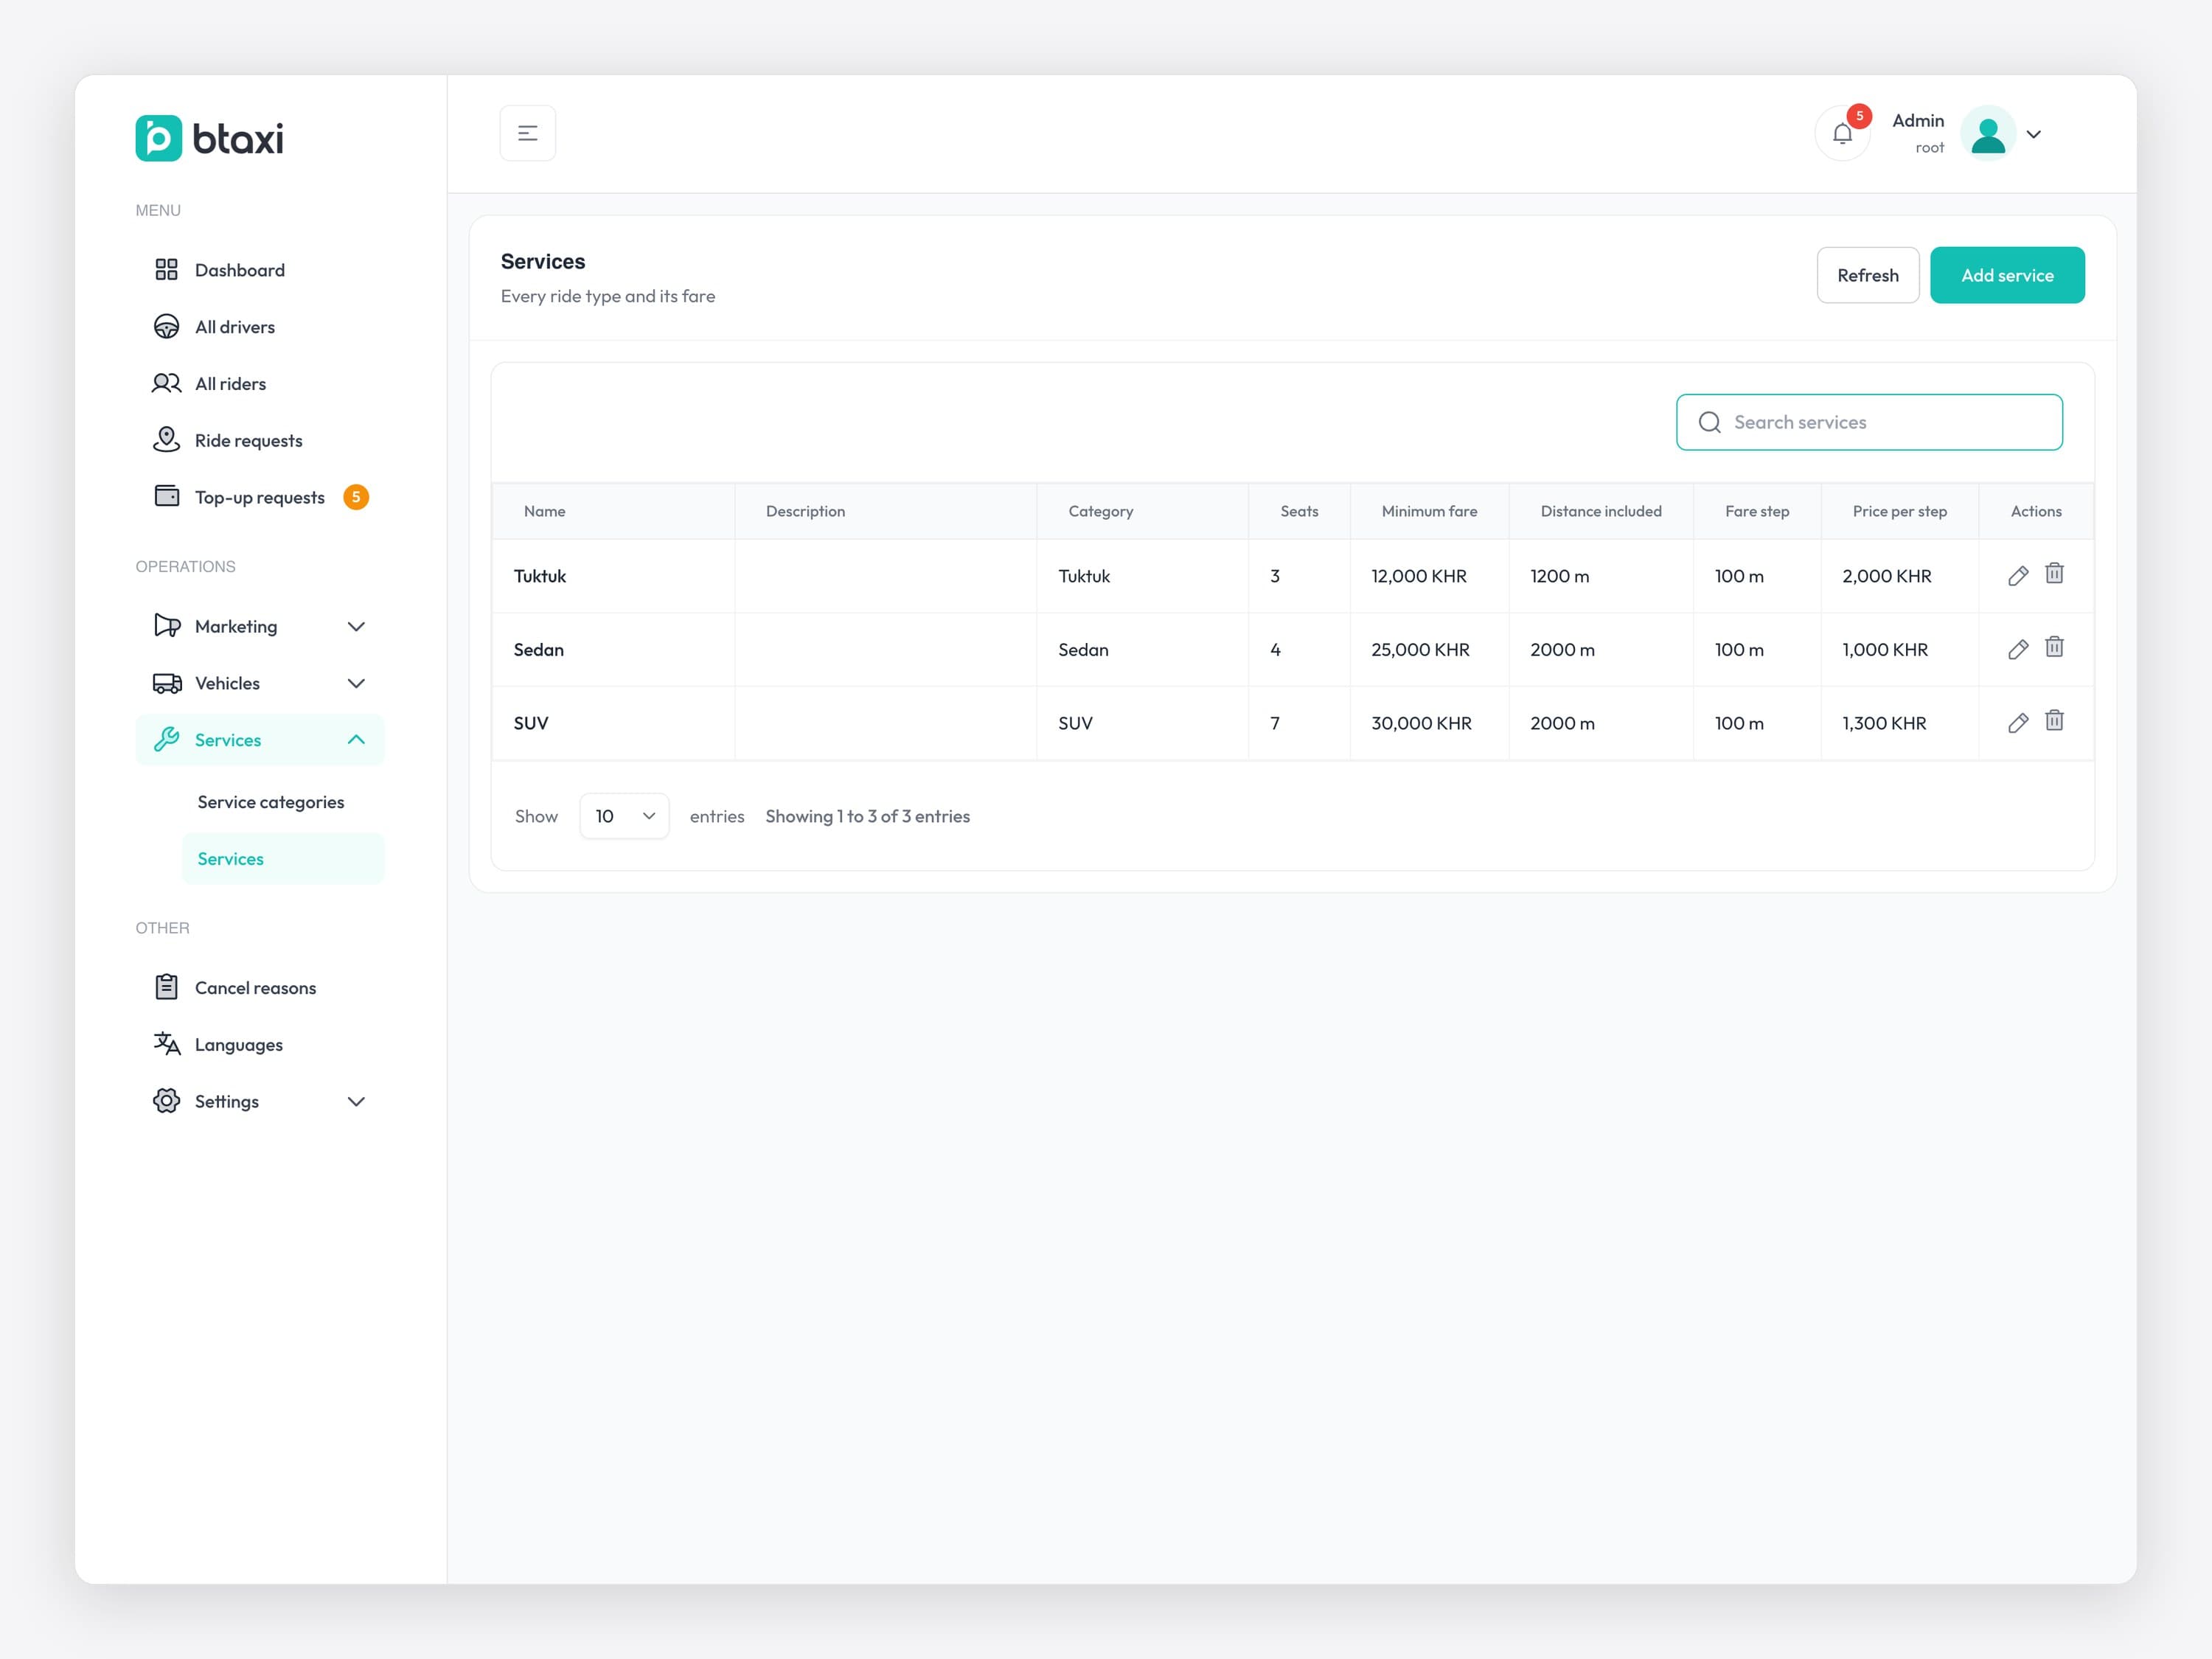Delete the Sedan service with trash icon
2212x1659 pixels.
coord(2054,647)
